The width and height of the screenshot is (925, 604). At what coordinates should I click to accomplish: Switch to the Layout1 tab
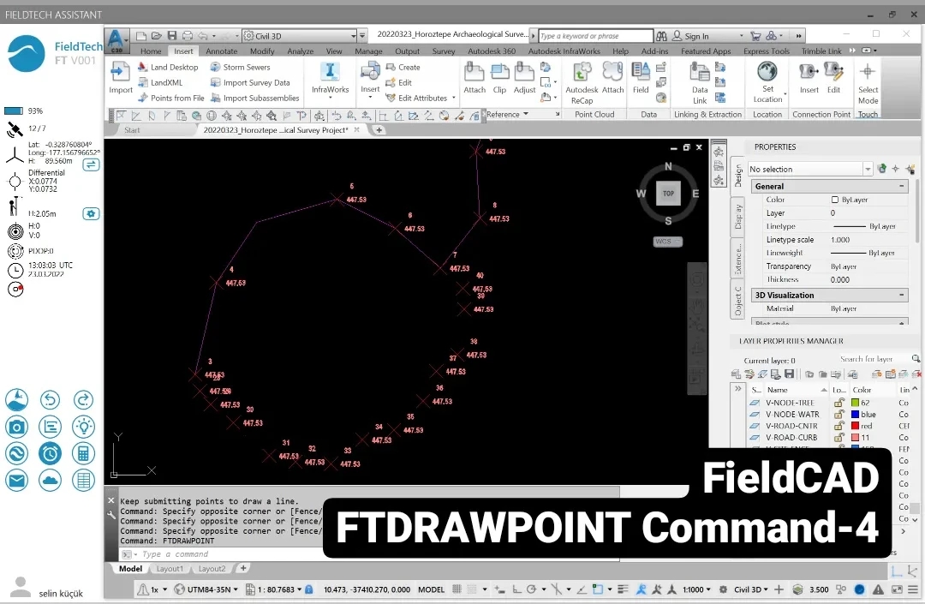click(x=170, y=569)
